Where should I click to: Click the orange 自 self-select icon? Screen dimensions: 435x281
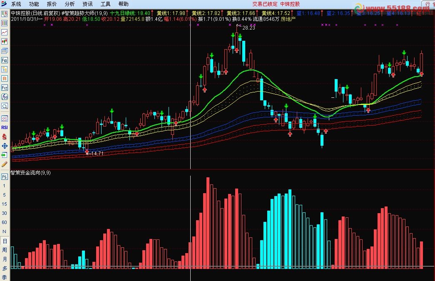click(5, 79)
